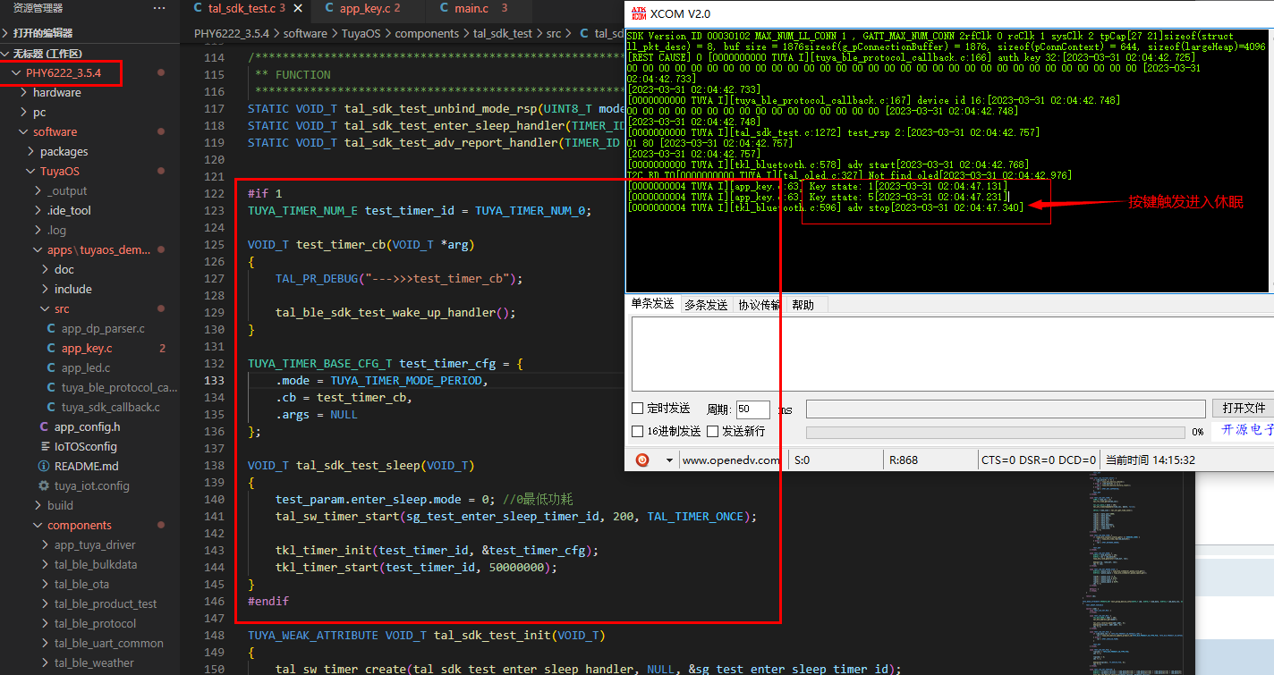This screenshot has width=1274, height=675.
Task: Click the components breadcrumb segment
Action: (x=427, y=33)
